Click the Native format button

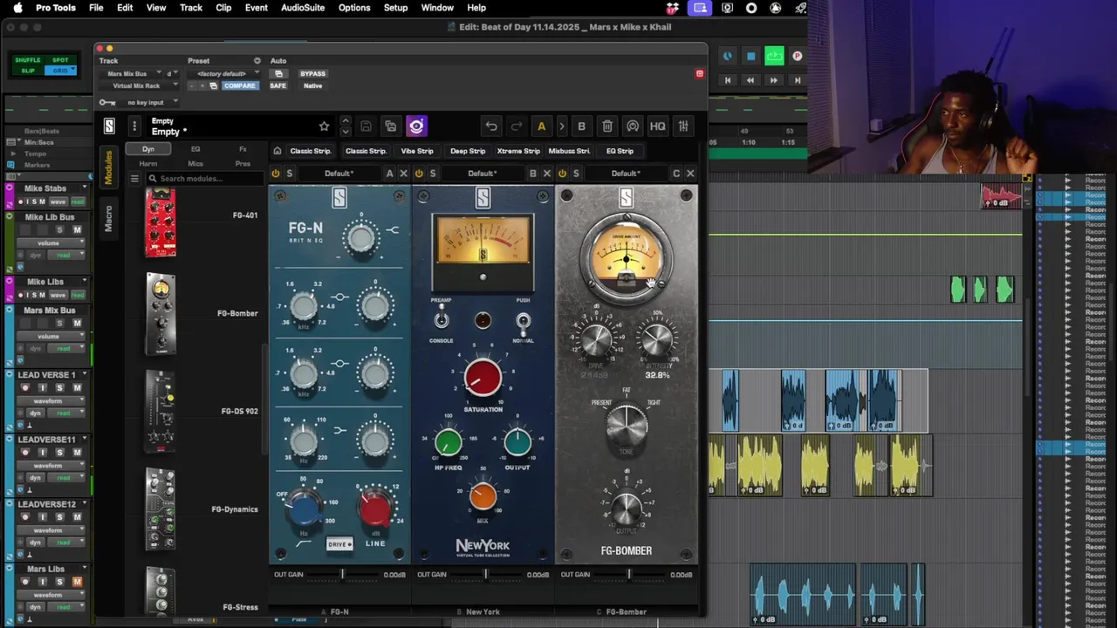tap(312, 85)
